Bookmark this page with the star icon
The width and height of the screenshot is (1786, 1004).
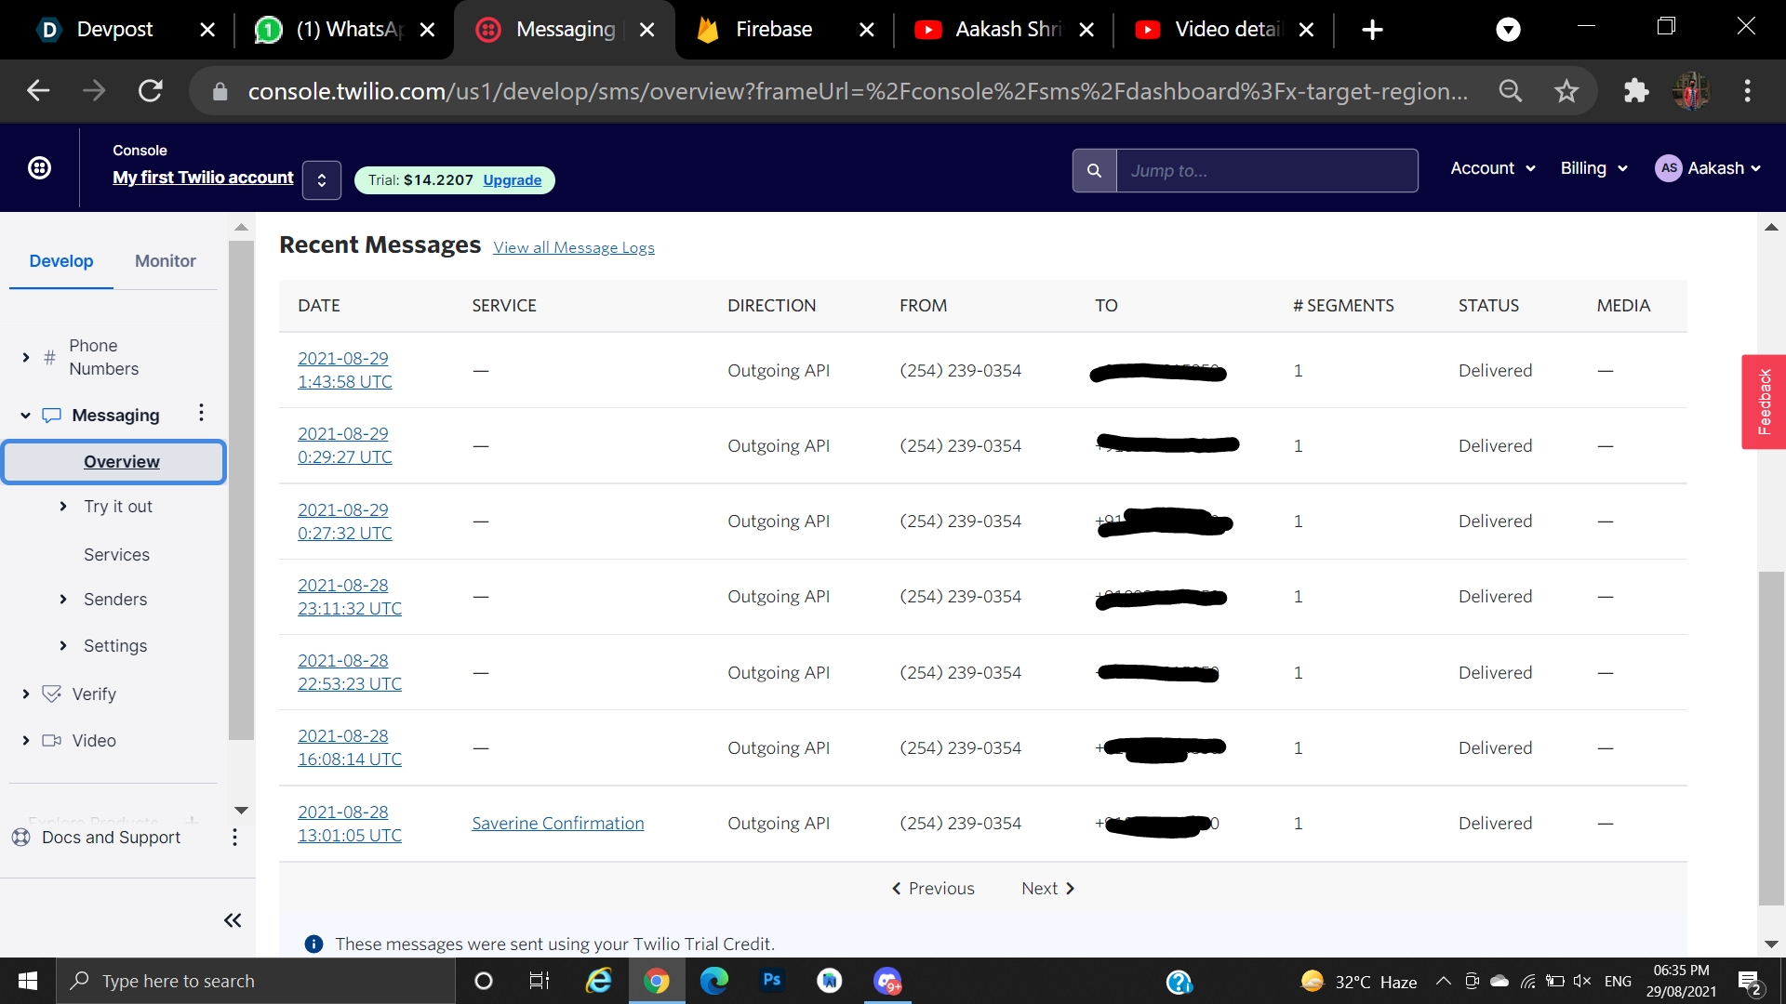click(1566, 91)
